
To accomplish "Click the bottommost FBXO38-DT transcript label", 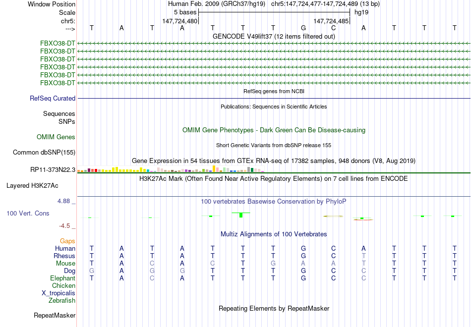I will (58, 83).
